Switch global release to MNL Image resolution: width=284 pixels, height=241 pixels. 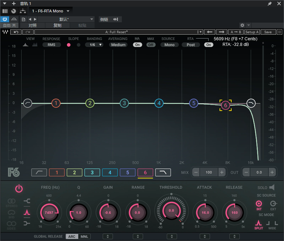(84, 236)
